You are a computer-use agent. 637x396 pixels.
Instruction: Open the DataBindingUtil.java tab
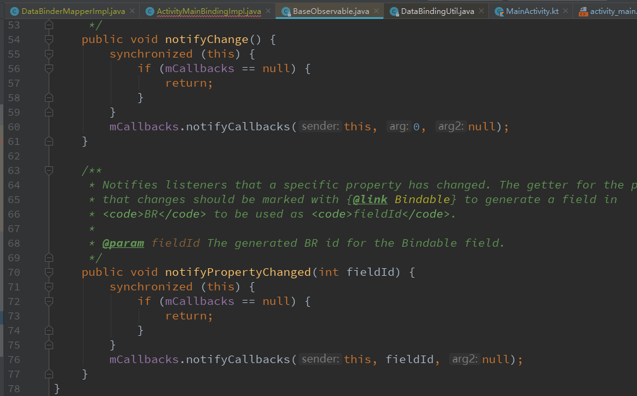pyautogui.click(x=437, y=11)
